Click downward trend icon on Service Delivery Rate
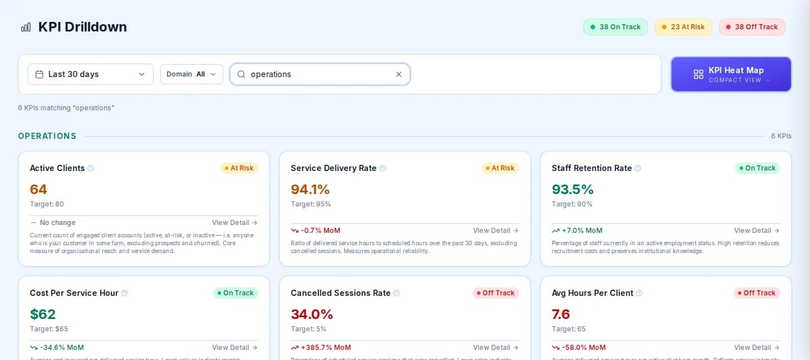810x360 pixels. pos(295,231)
